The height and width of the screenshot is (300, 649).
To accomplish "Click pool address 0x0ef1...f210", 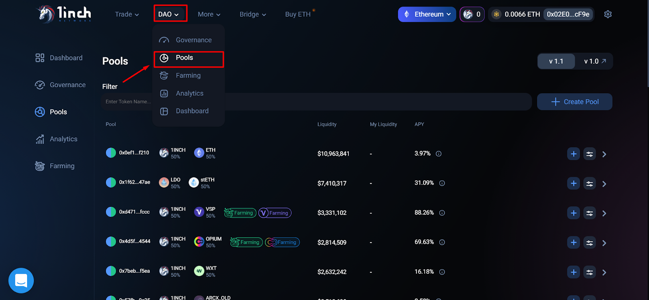I will pyautogui.click(x=134, y=153).
